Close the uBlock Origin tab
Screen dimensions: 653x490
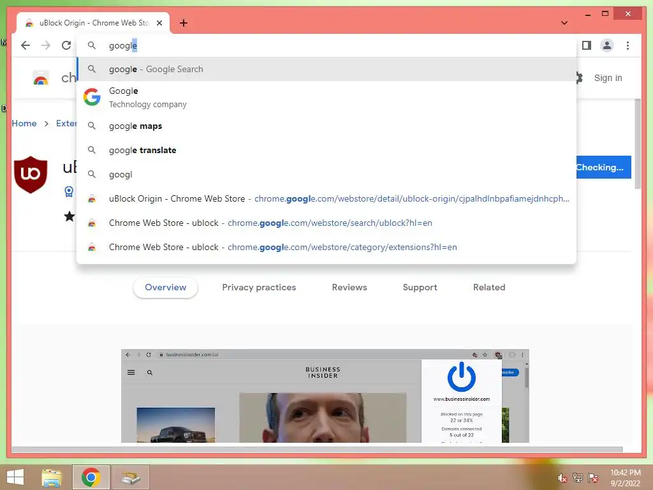159,23
